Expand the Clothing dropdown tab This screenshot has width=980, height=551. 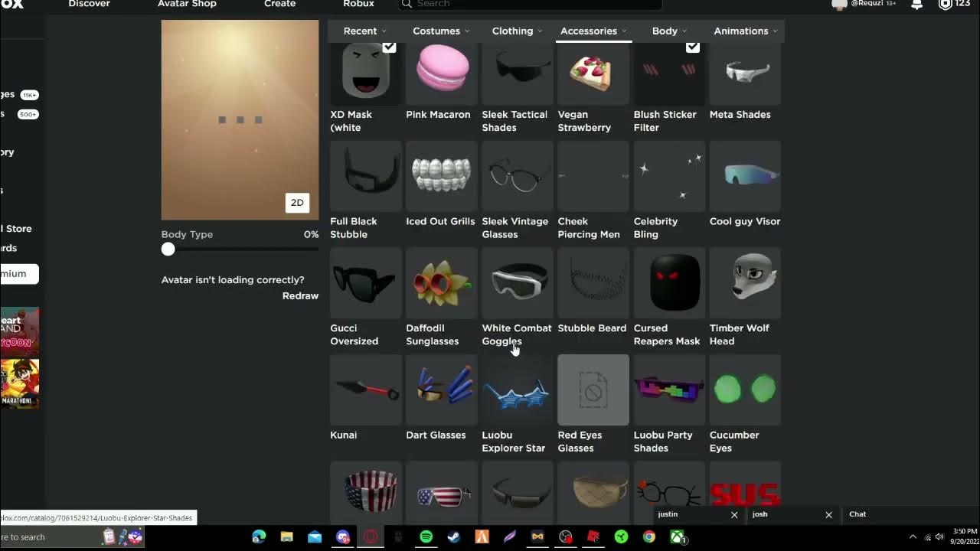click(x=517, y=31)
